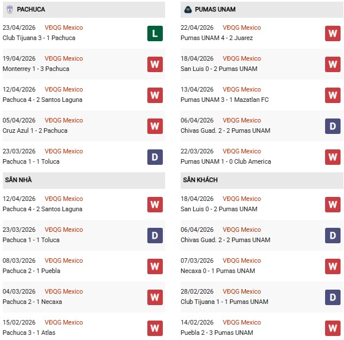Click W badge beside Necaxa 0 - 1 Pumas UNAM
This screenshot has width=344, height=340.
pyautogui.click(x=333, y=266)
